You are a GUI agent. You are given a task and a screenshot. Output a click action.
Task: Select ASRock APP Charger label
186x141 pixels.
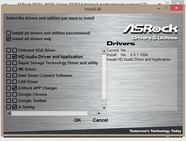[38, 88]
